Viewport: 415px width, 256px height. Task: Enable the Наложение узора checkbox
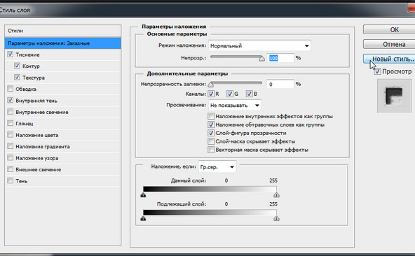(11, 157)
